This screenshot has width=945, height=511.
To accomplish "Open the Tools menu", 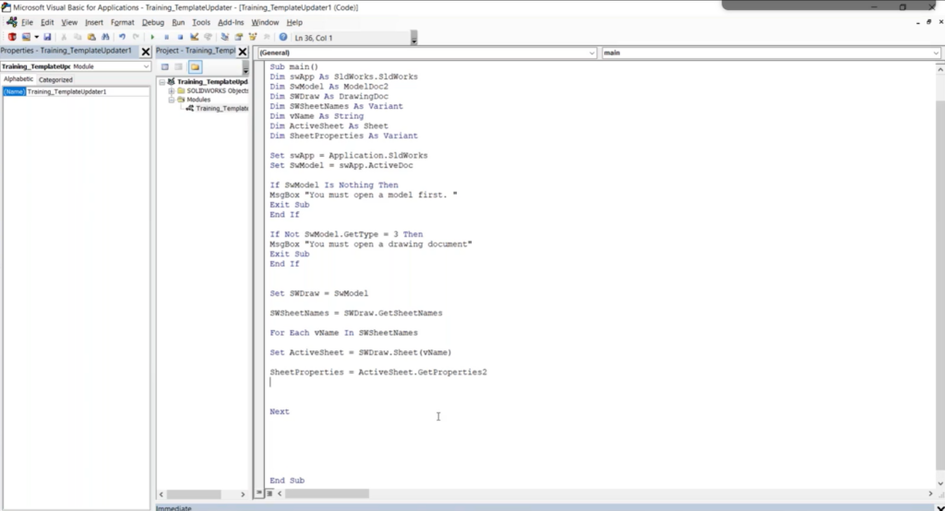I will tap(201, 22).
